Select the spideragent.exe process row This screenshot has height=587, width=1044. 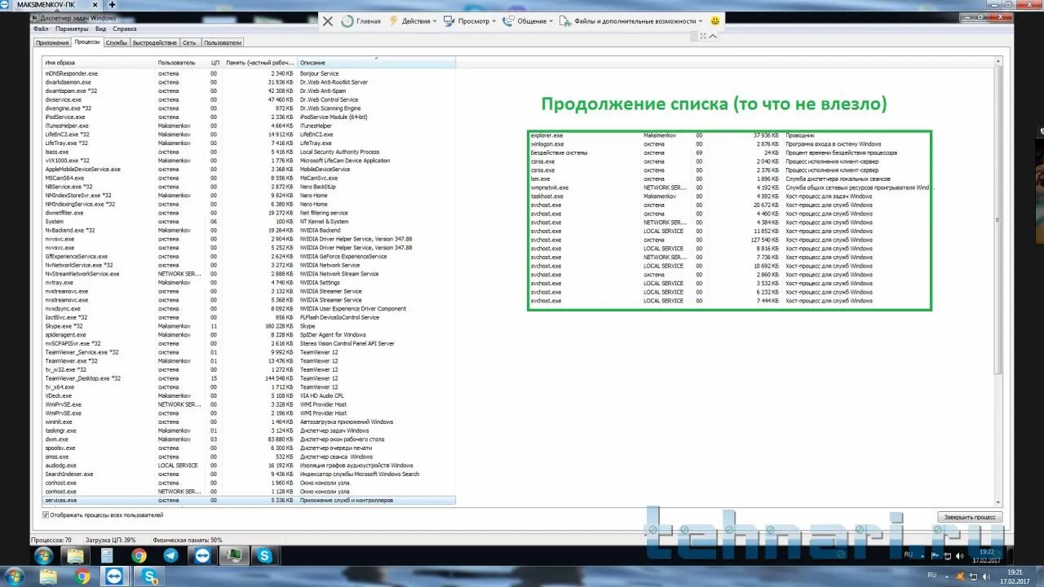(249, 335)
